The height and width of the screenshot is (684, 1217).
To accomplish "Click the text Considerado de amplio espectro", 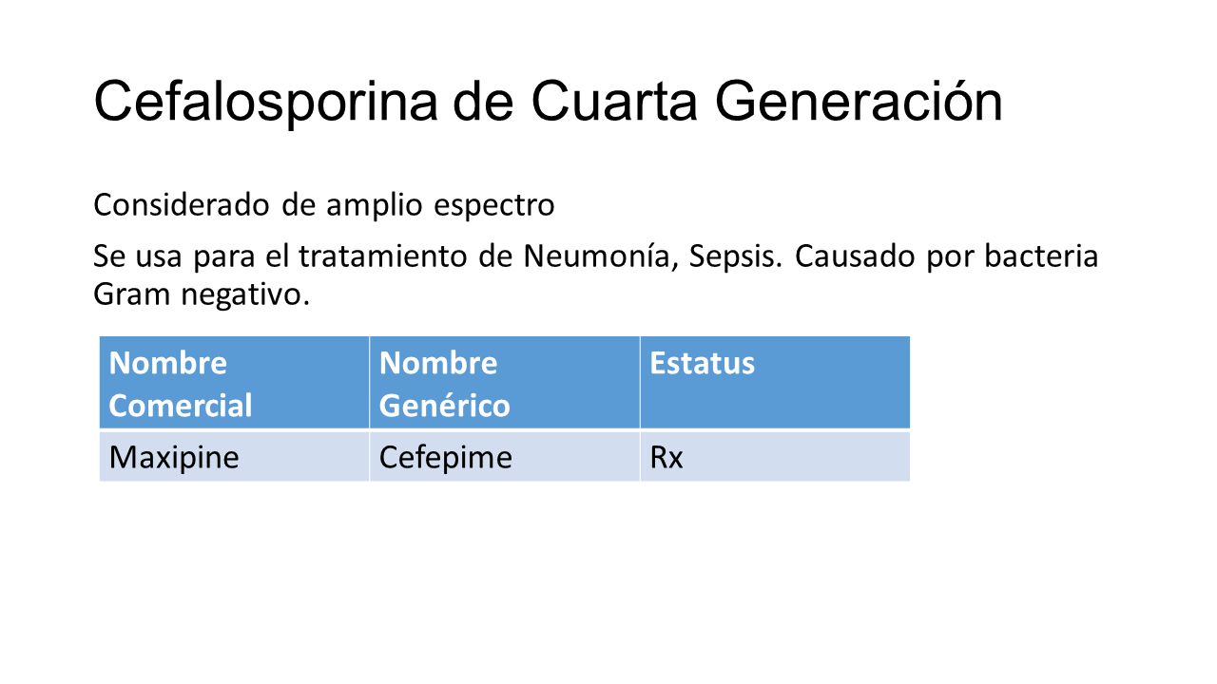I will click(x=323, y=205).
